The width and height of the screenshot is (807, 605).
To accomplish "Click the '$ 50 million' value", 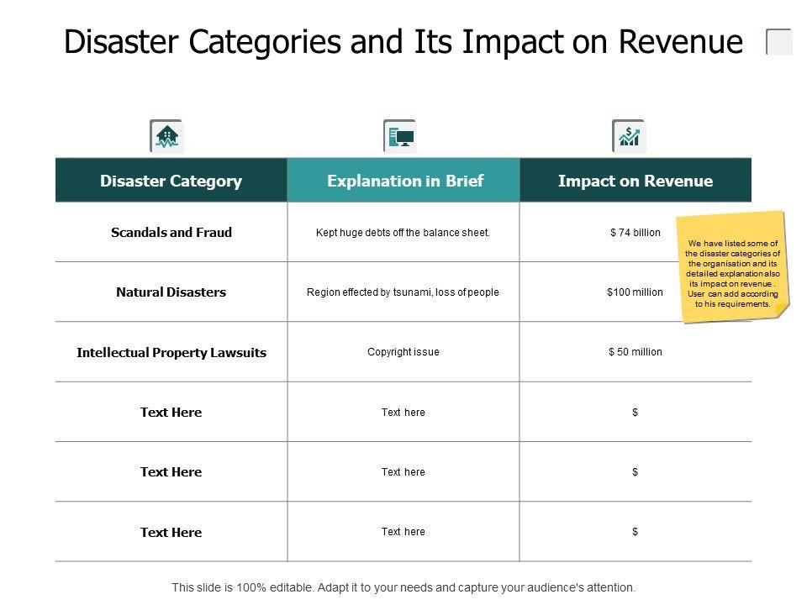I will pos(636,352).
